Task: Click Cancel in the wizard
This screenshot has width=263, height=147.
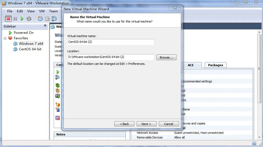Action: (x=169, y=124)
